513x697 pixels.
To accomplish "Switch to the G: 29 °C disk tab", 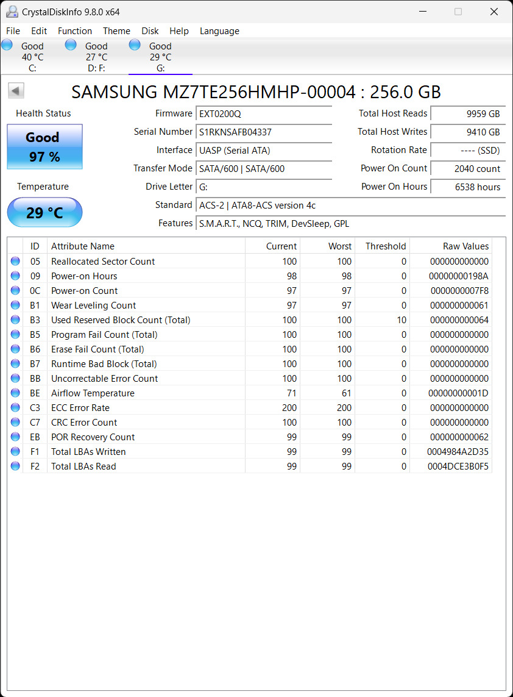I will coord(160,57).
